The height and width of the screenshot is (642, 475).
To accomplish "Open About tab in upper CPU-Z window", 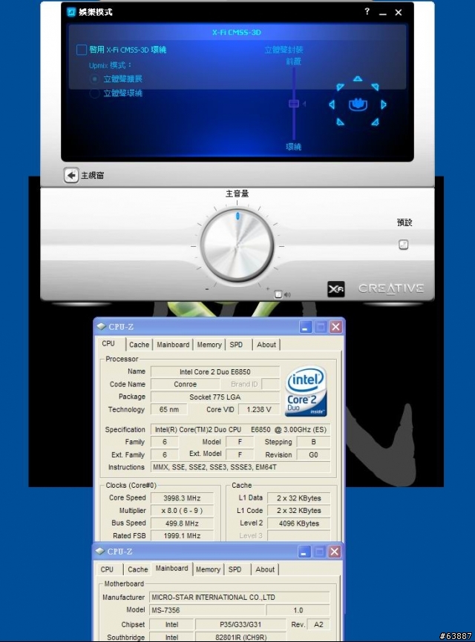I will (x=266, y=345).
